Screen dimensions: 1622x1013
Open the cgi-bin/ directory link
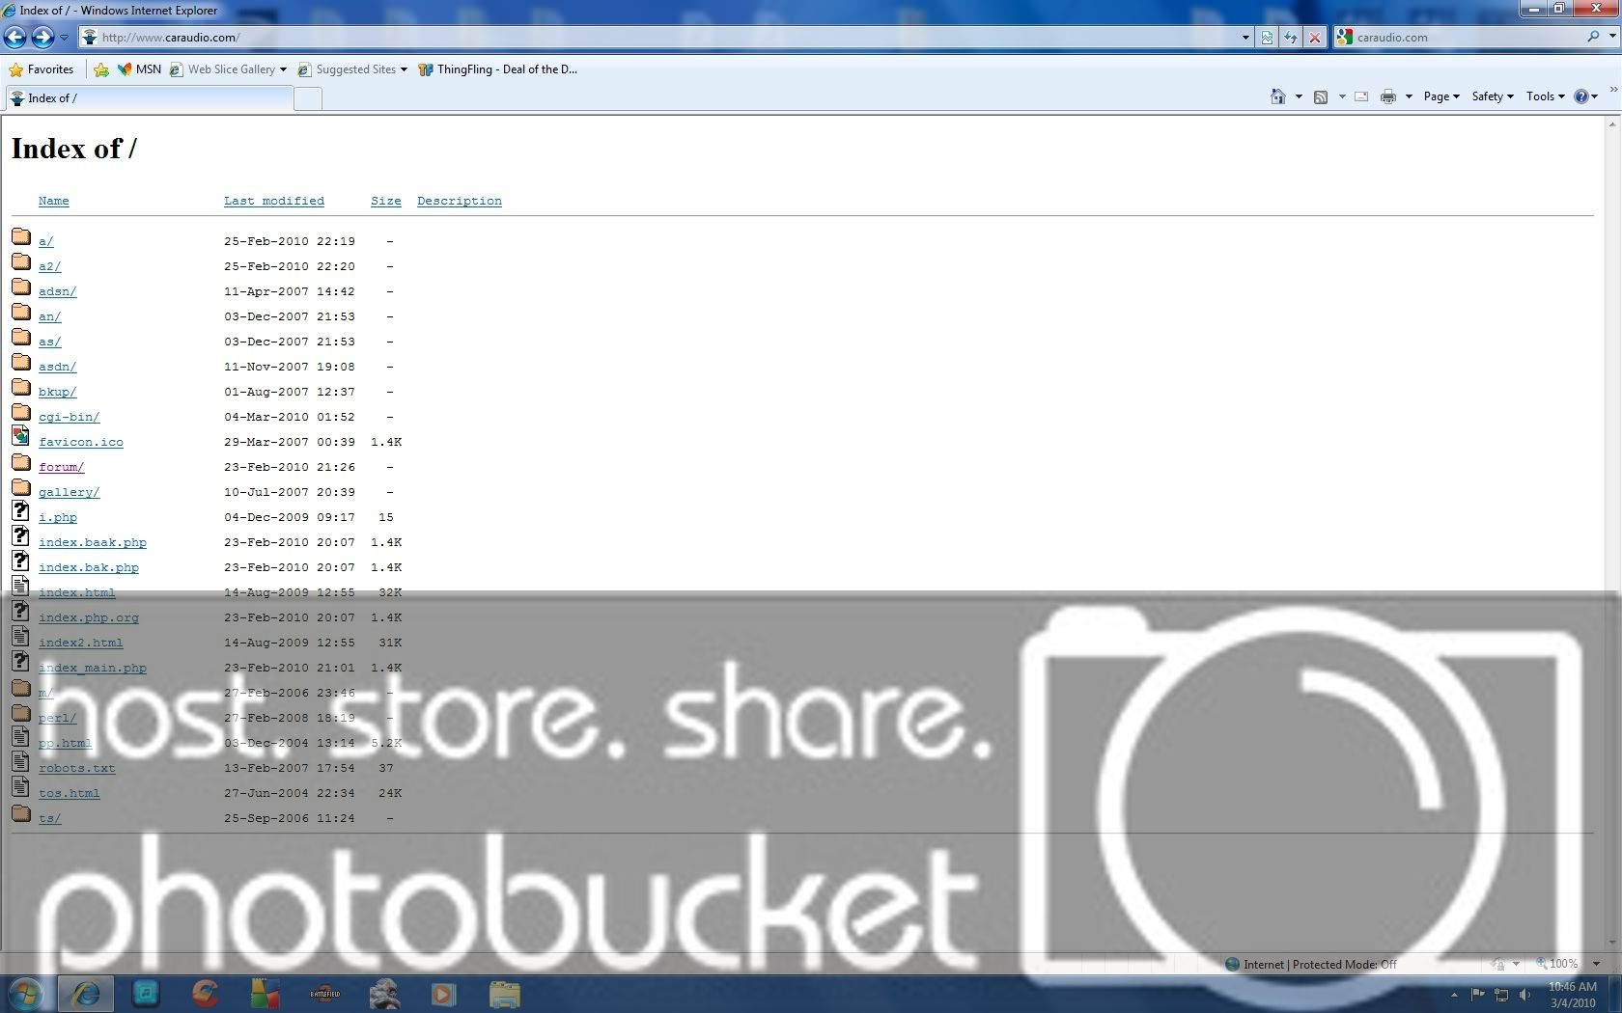click(70, 417)
